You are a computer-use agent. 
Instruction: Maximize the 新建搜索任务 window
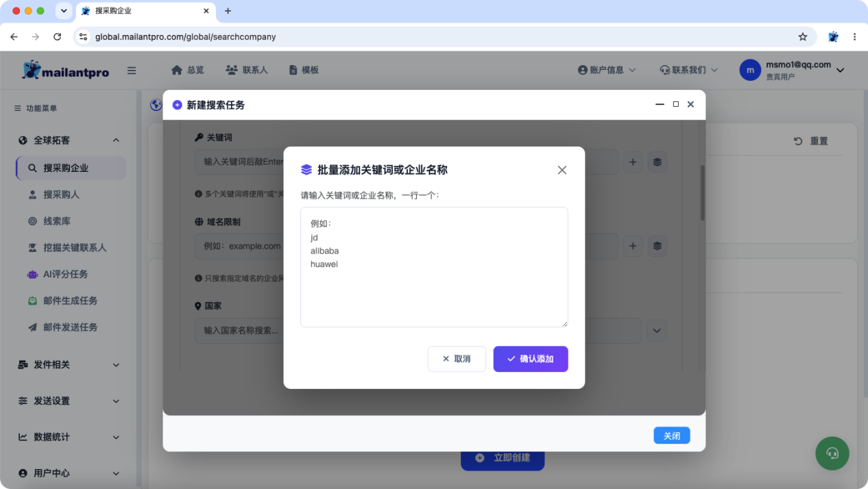[x=675, y=104]
